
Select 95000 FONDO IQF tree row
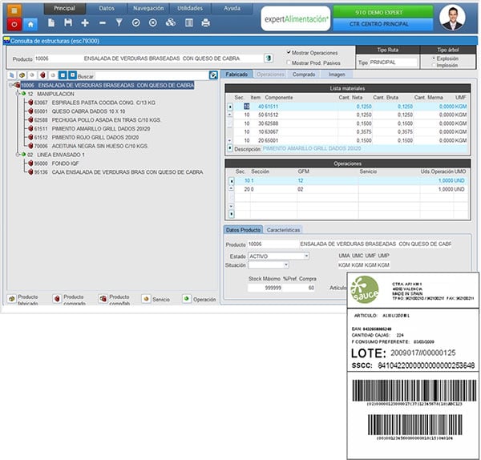pos(54,163)
